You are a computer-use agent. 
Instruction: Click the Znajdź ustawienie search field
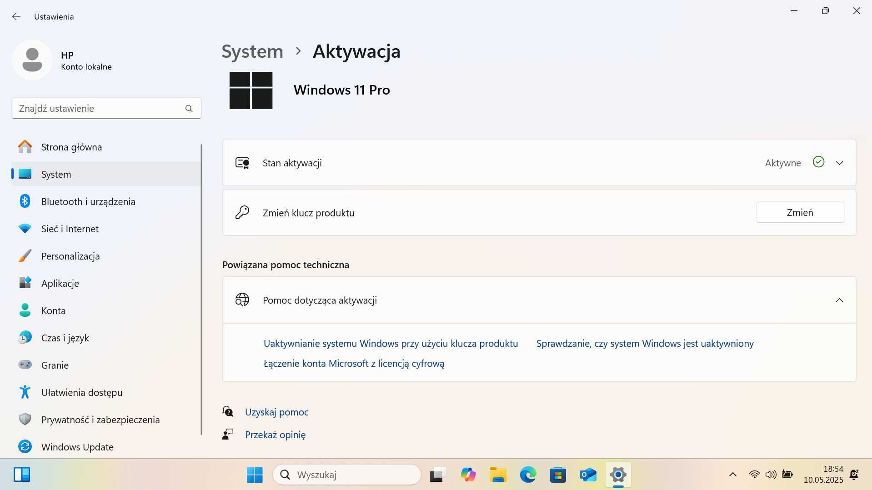(106, 109)
